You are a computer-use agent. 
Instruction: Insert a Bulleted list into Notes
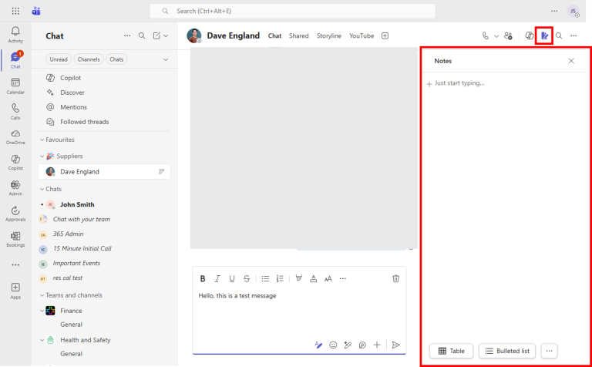pos(507,351)
